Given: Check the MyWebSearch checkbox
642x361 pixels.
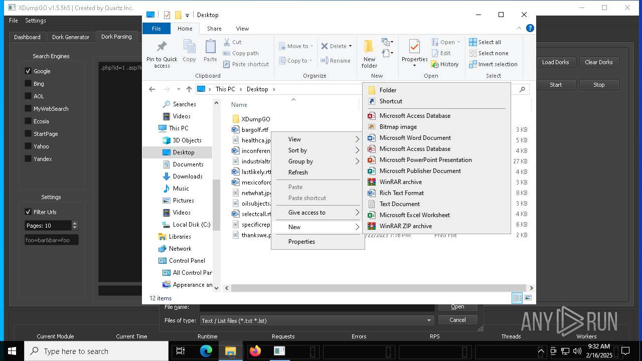Looking at the screenshot, I should (x=28, y=109).
